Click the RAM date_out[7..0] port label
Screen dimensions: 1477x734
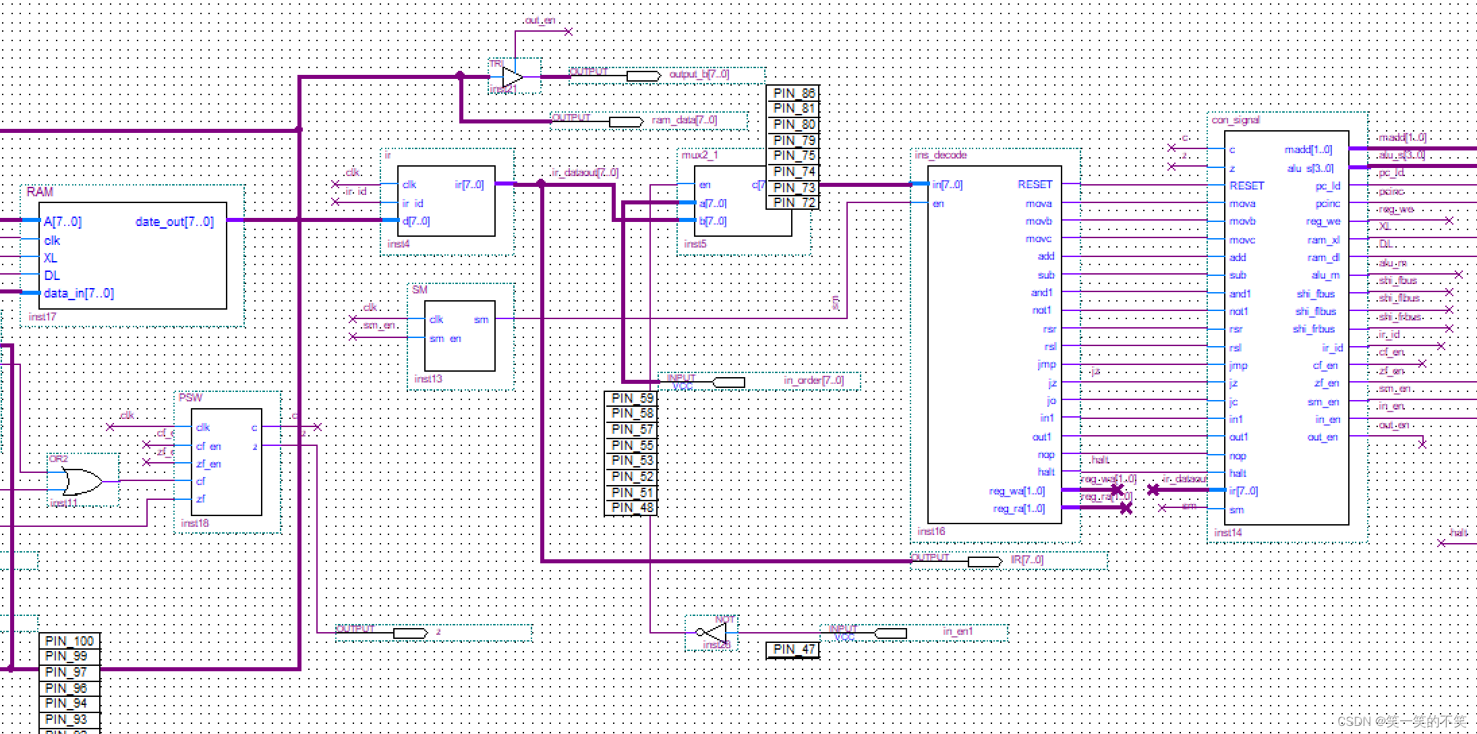[x=175, y=222]
